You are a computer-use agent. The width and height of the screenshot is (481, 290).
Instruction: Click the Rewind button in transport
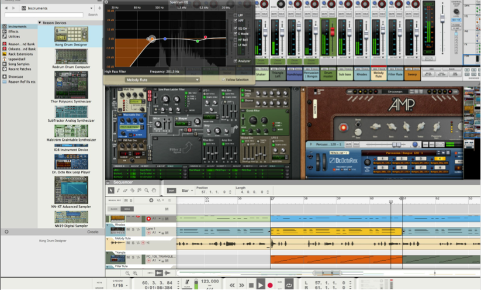[232, 285]
